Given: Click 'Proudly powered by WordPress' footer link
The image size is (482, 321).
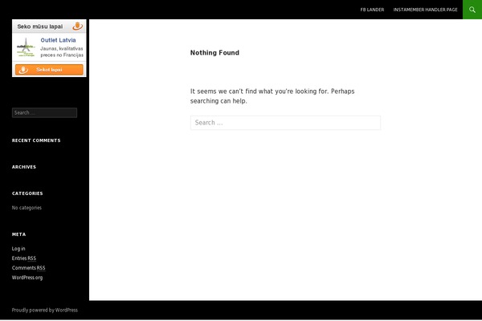Looking at the screenshot, I should point(44,310).
